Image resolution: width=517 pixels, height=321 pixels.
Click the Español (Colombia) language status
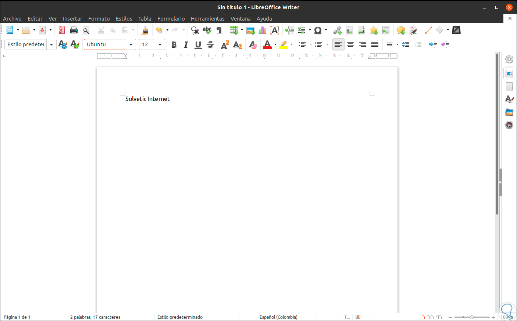point(278,317)
